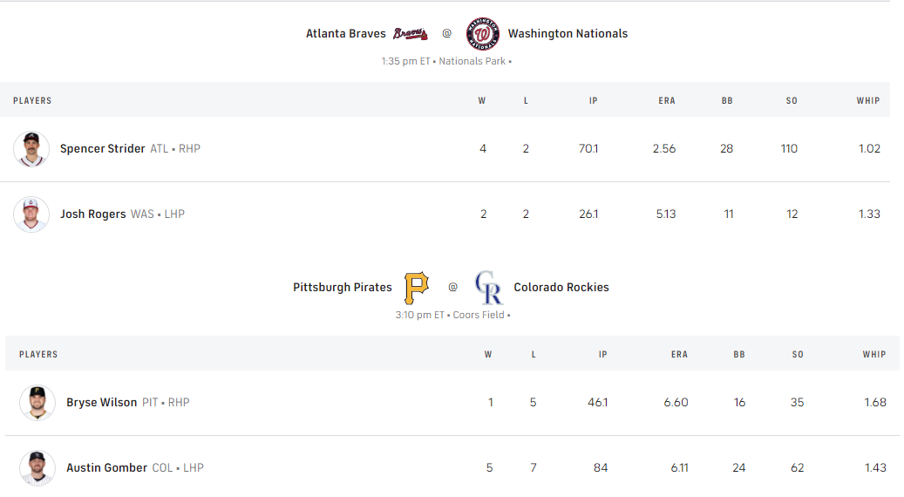Click the Coors Field venue text
The height and width of the screenshot is (497, 904).
coord(479,315)
